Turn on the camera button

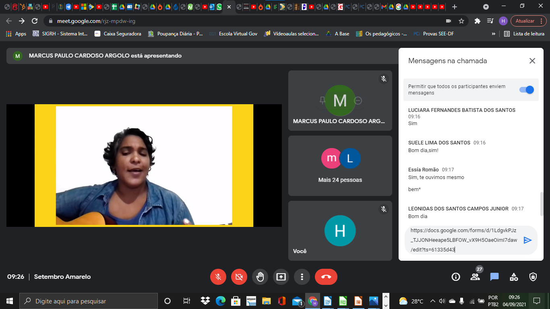(x=239, y=277)
